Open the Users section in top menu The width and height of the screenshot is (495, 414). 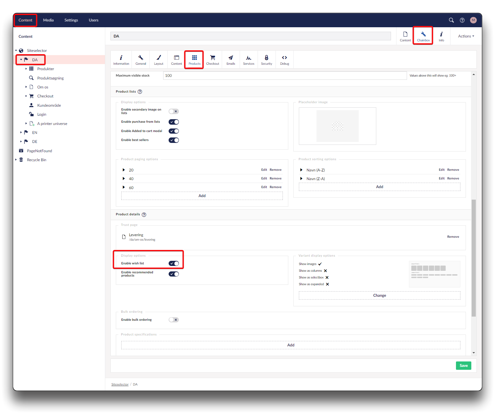[x=93, y=20]
